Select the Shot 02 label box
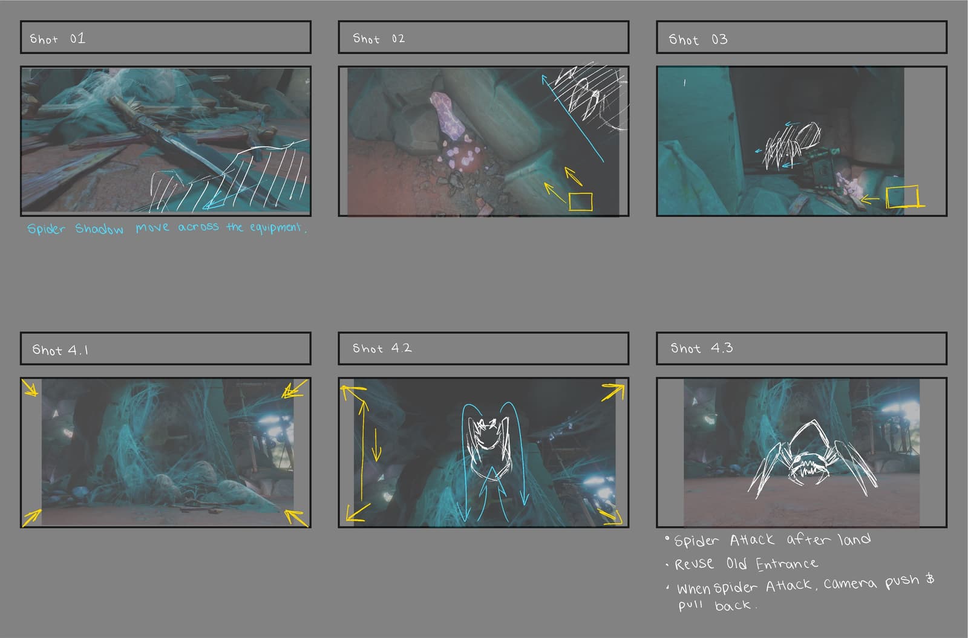The height and width of the screenshot is (638, 968). point(483,37)
